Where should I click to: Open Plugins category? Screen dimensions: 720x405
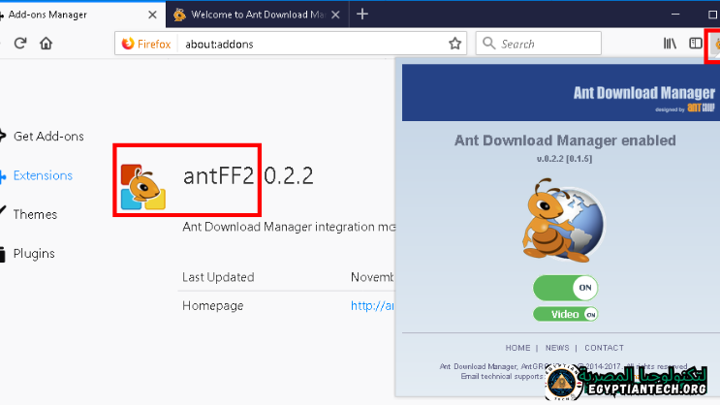pos(34,254)
